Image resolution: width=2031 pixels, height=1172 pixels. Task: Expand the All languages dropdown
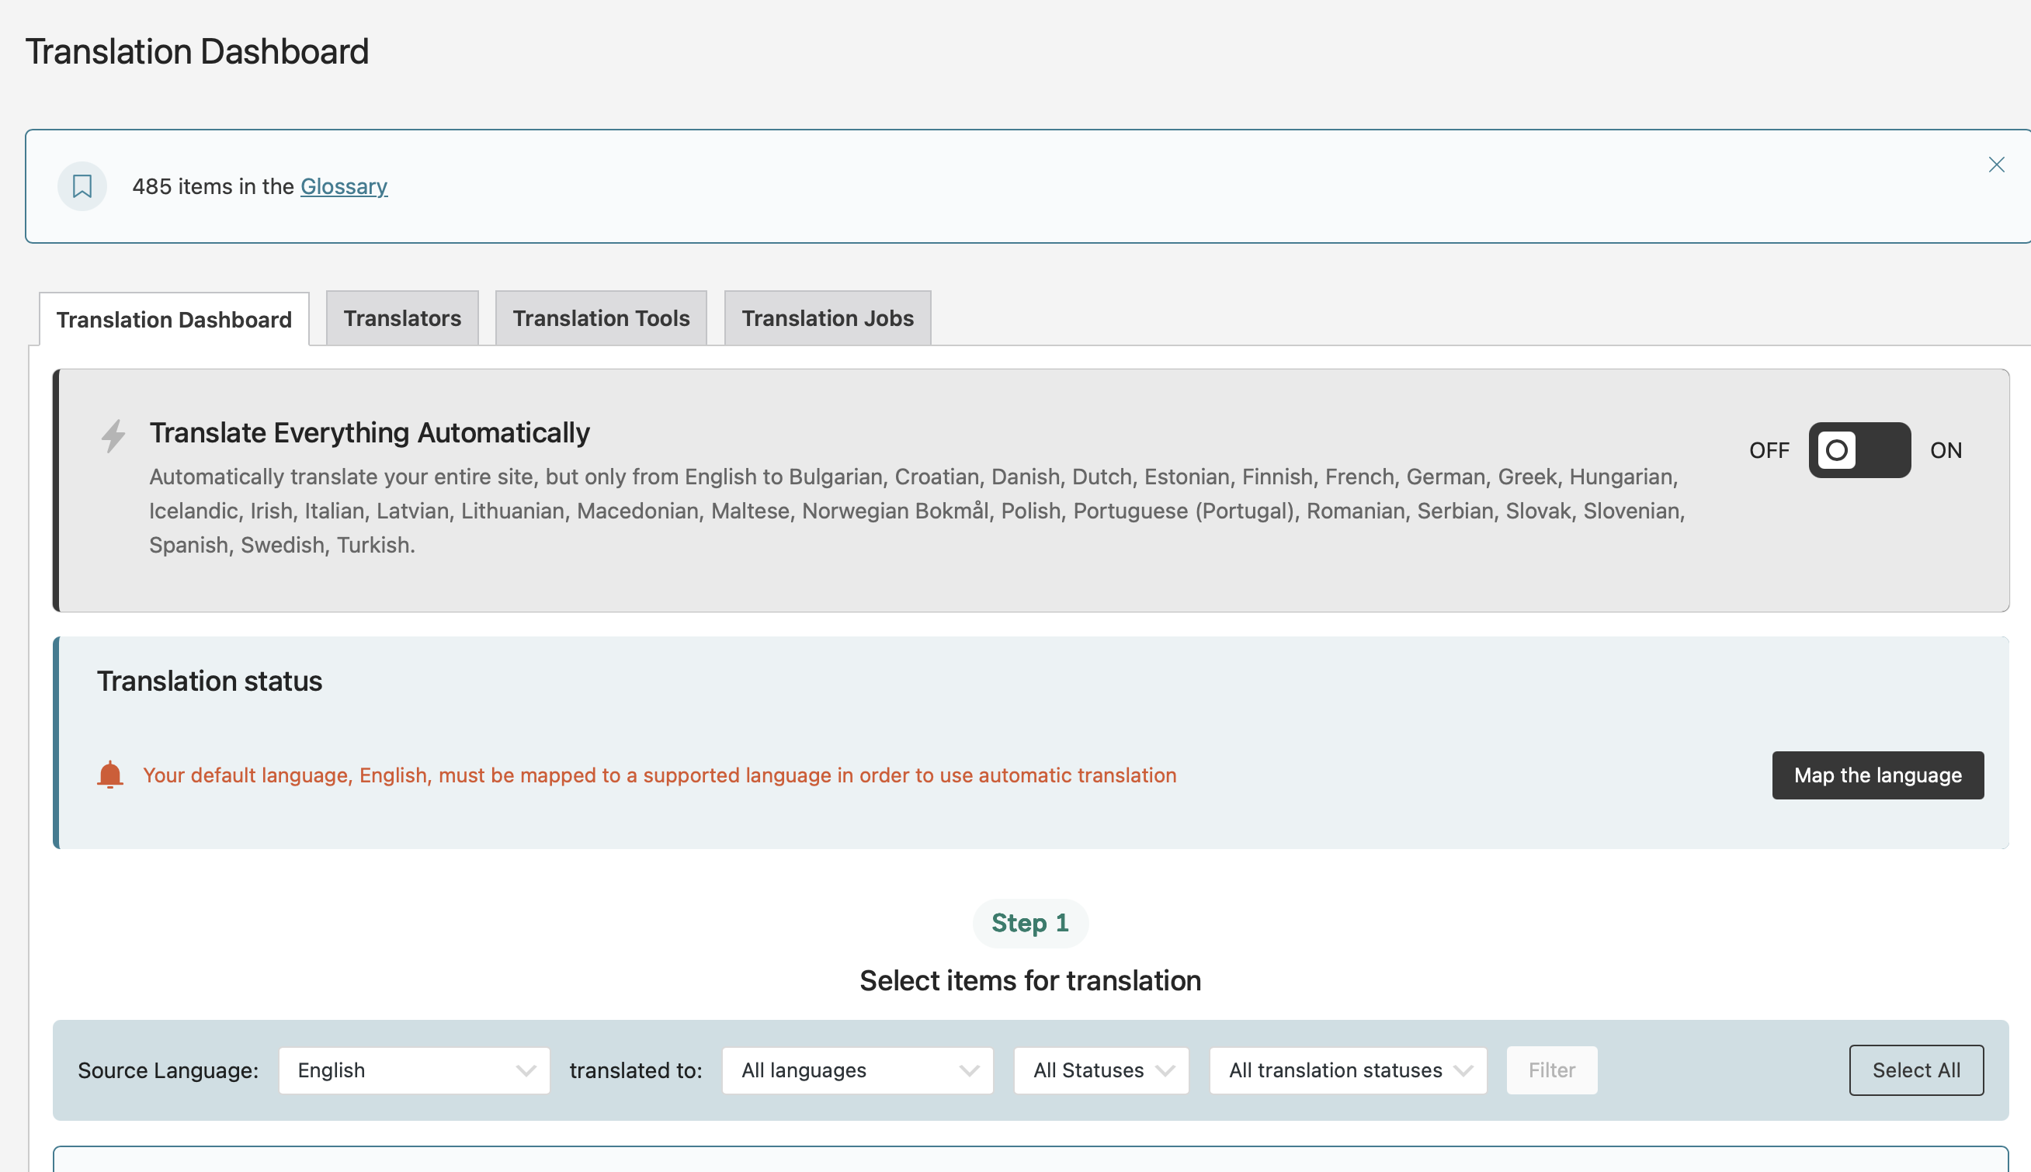(857, 1070)
